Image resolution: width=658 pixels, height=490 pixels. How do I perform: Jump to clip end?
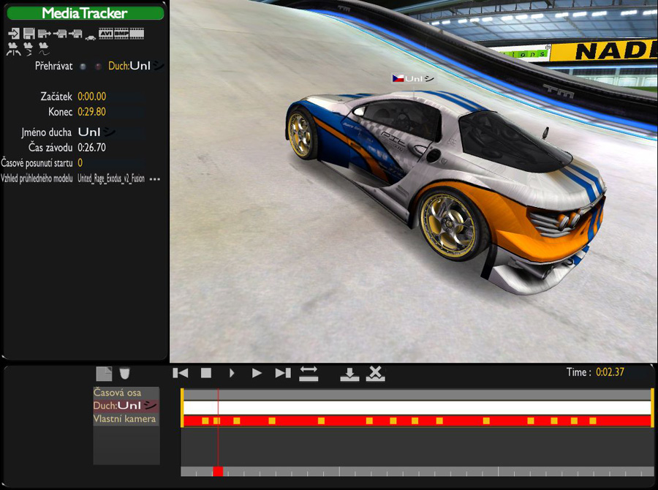(x=283, y=373)
